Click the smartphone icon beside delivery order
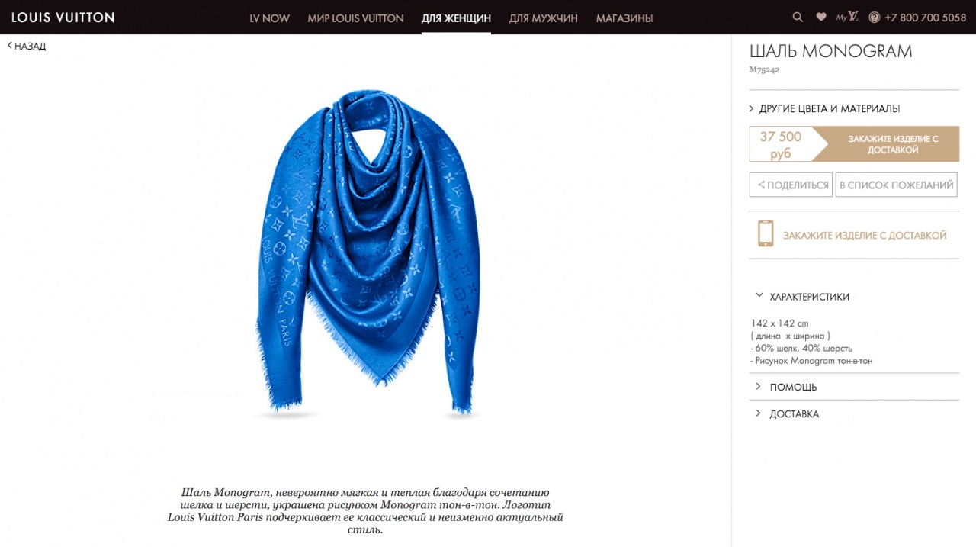Screen dimensions: 976x547 click(x=766, y=233)
